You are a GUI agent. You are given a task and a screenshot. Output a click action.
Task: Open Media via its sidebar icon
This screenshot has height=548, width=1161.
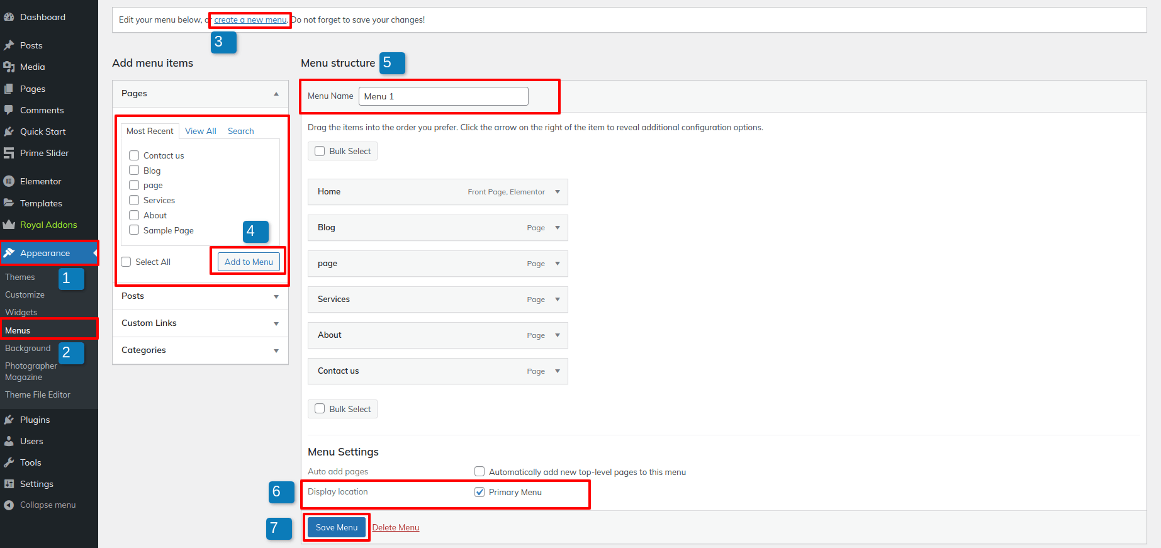pos(9,67)
